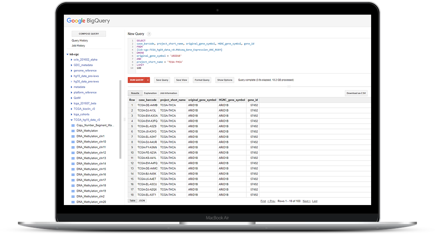Expand the ccle_201602_alpha dataset
The height and width of the screenshot is (234, 435).
[x=72, y=59]
